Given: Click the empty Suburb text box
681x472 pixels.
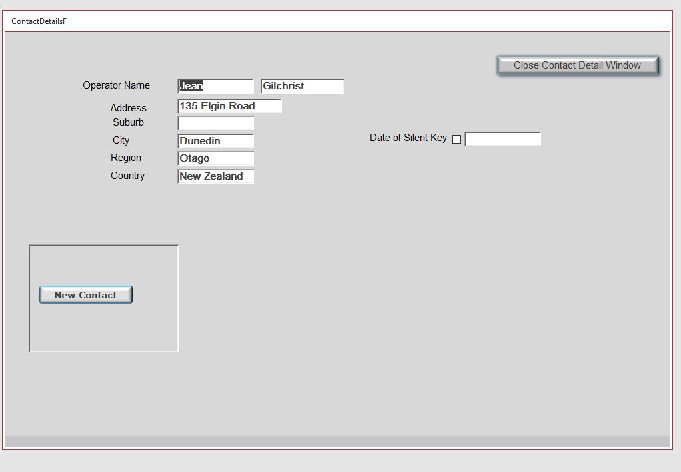Looking at the screenshot, I should (215, 122).
